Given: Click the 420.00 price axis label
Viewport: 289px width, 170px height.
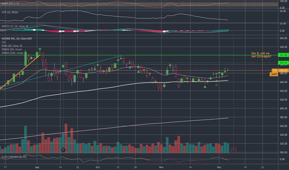Looking at the screenshot, I should coord(283,100).
